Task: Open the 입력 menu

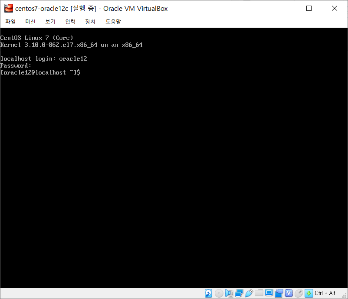Action: (x=70, y=22)
